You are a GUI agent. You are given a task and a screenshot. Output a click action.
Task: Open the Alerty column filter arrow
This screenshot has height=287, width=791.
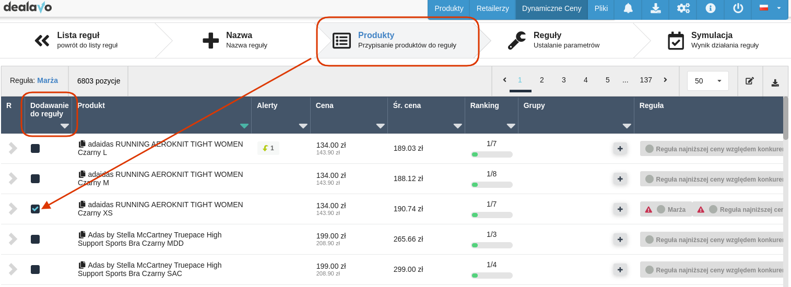[x=303, y=126]
